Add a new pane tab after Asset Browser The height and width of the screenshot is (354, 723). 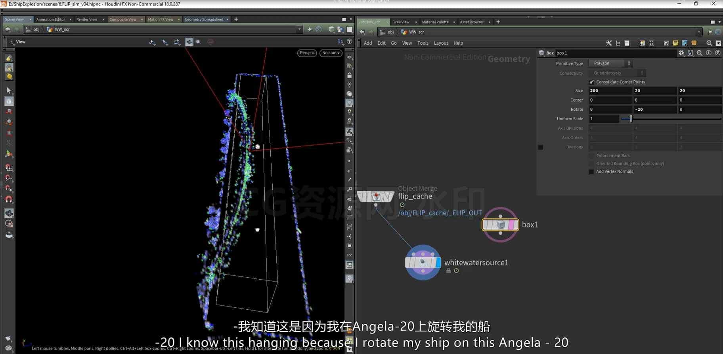pos(498,22)
